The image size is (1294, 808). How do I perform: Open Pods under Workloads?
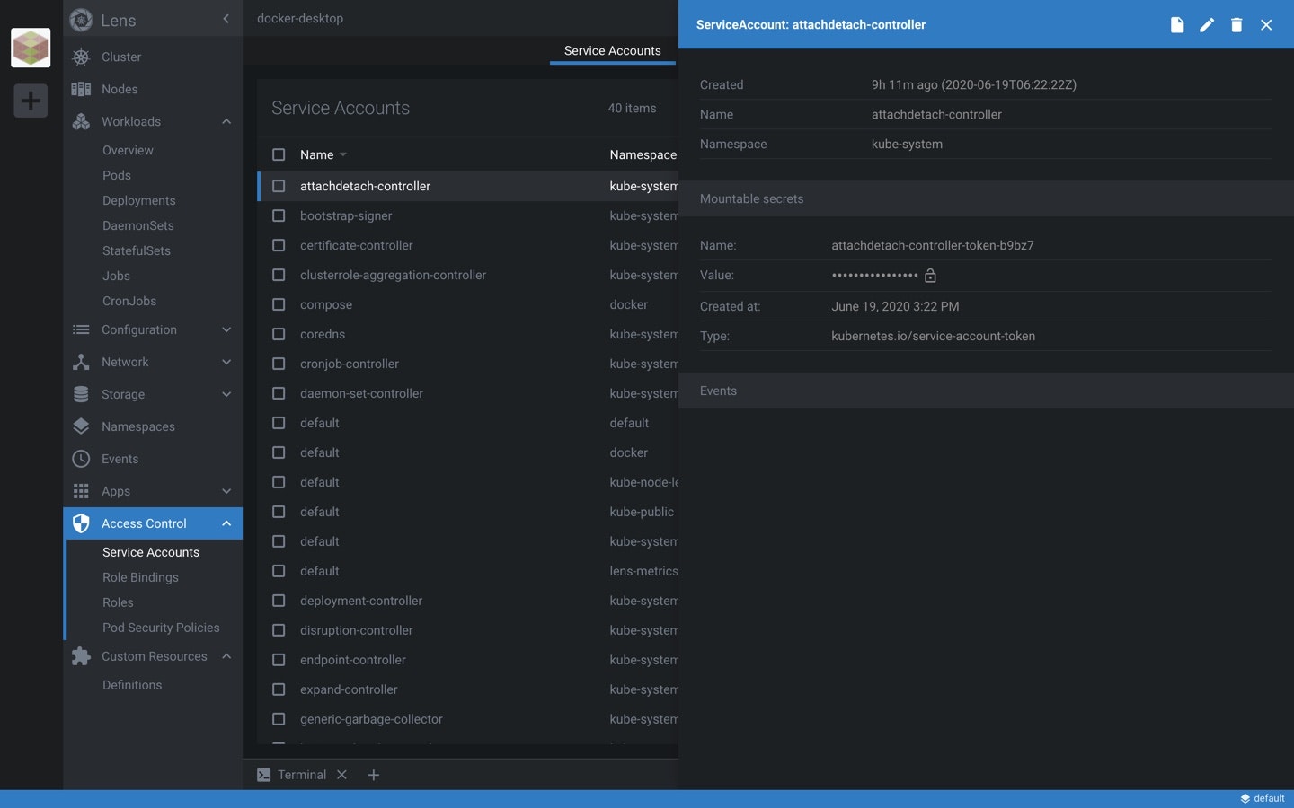117,175
